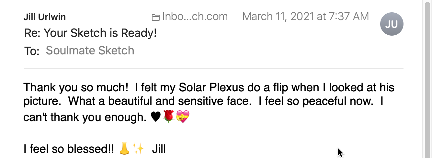Click the March 11, 2021 timestamp
This screenshot has width=432, height=158.
point(306,17)
